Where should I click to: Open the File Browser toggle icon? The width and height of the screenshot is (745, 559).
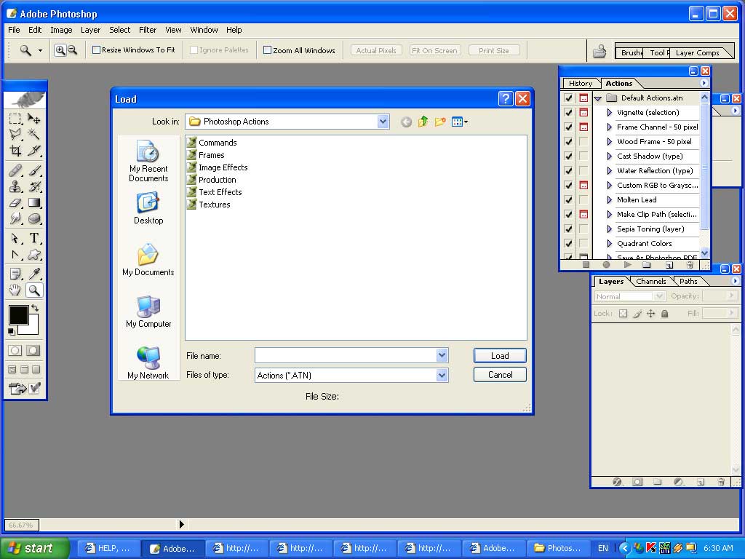(x=599, y=51)
